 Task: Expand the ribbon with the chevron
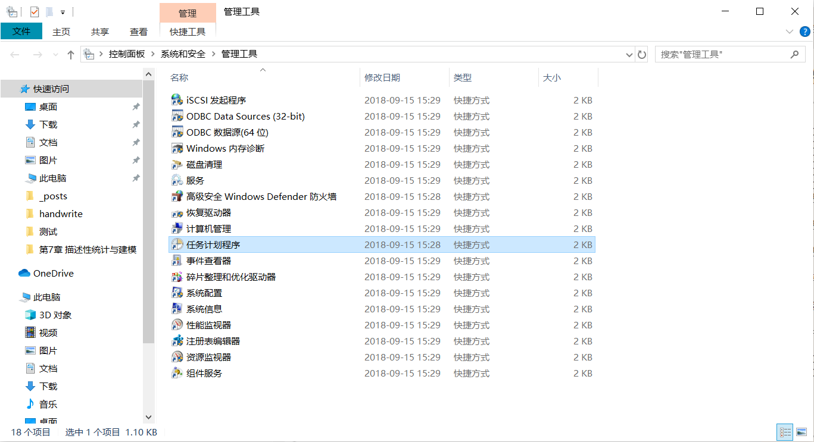[x=790, y=32]
